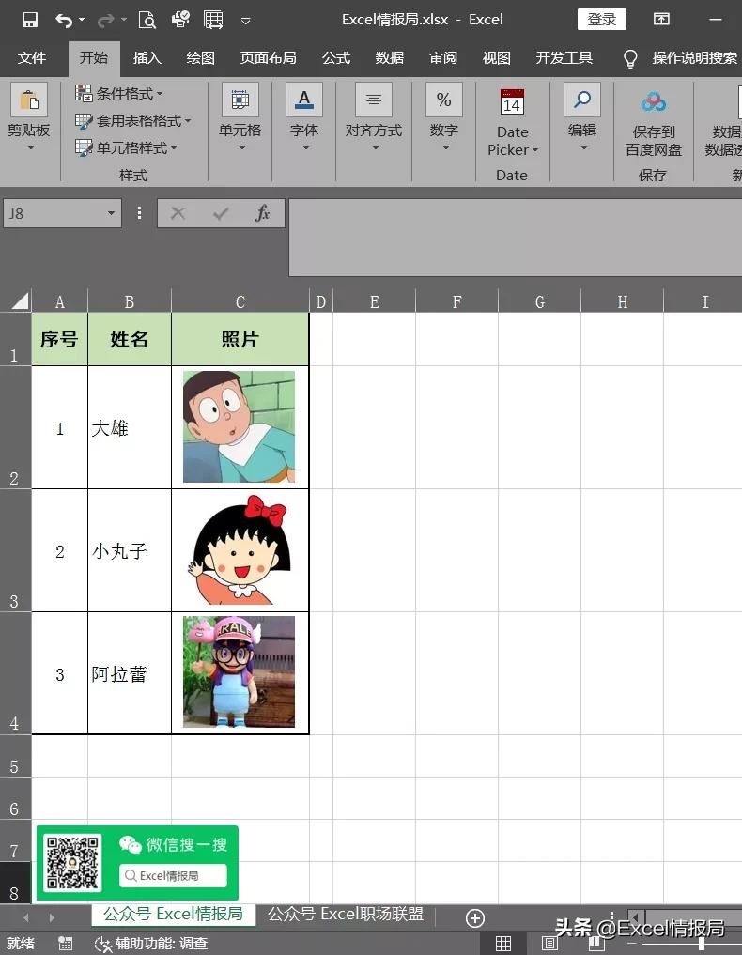
Task: Click the cell containing 阿拉蕾
Action: point(130,673)
